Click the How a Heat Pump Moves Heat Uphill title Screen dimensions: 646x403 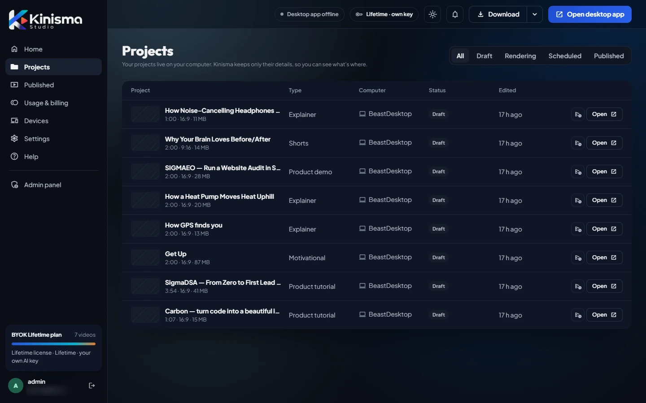[219, 197]
